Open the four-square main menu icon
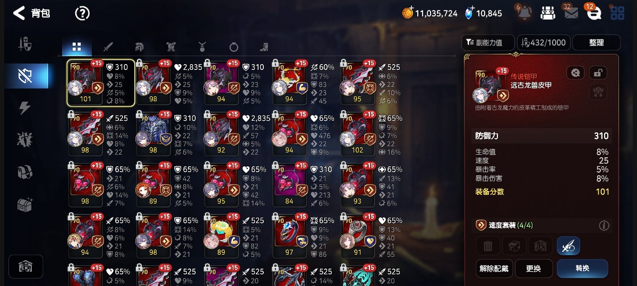The height and width of the screenshot is (286, 637). click(x=617, y=13)
